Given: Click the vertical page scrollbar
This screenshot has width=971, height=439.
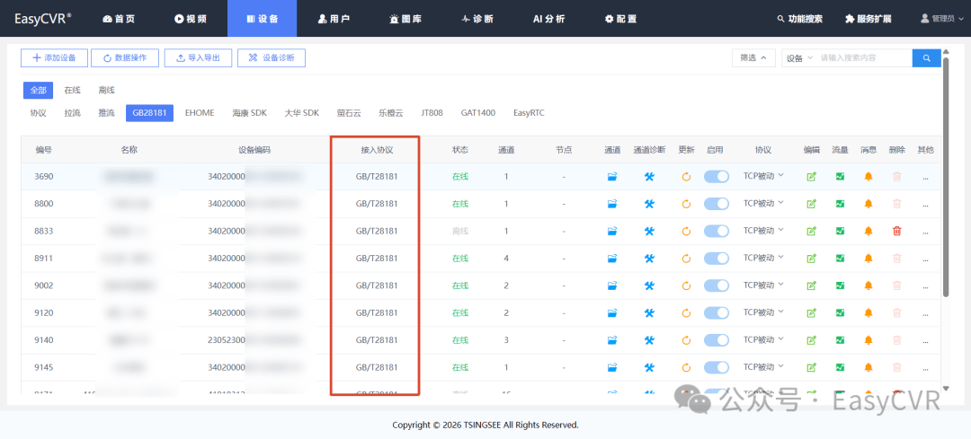Looking at the screenshot, I should click(946, 176).
